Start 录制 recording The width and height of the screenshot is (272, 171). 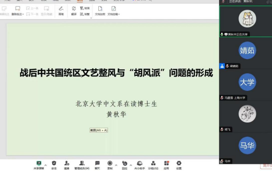click(110, 165)
